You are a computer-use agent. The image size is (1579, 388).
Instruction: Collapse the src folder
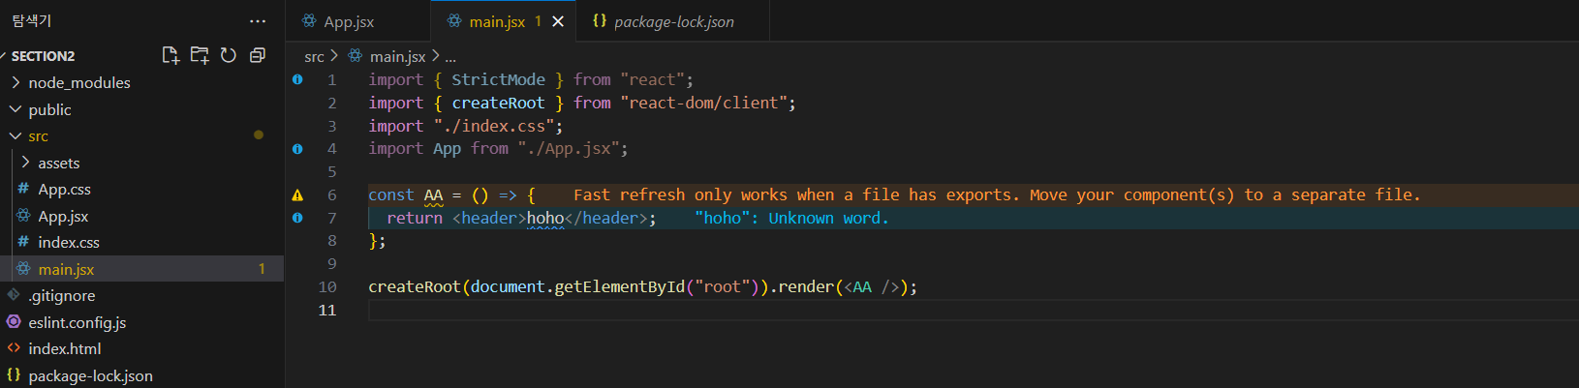(x=38, y=136)
